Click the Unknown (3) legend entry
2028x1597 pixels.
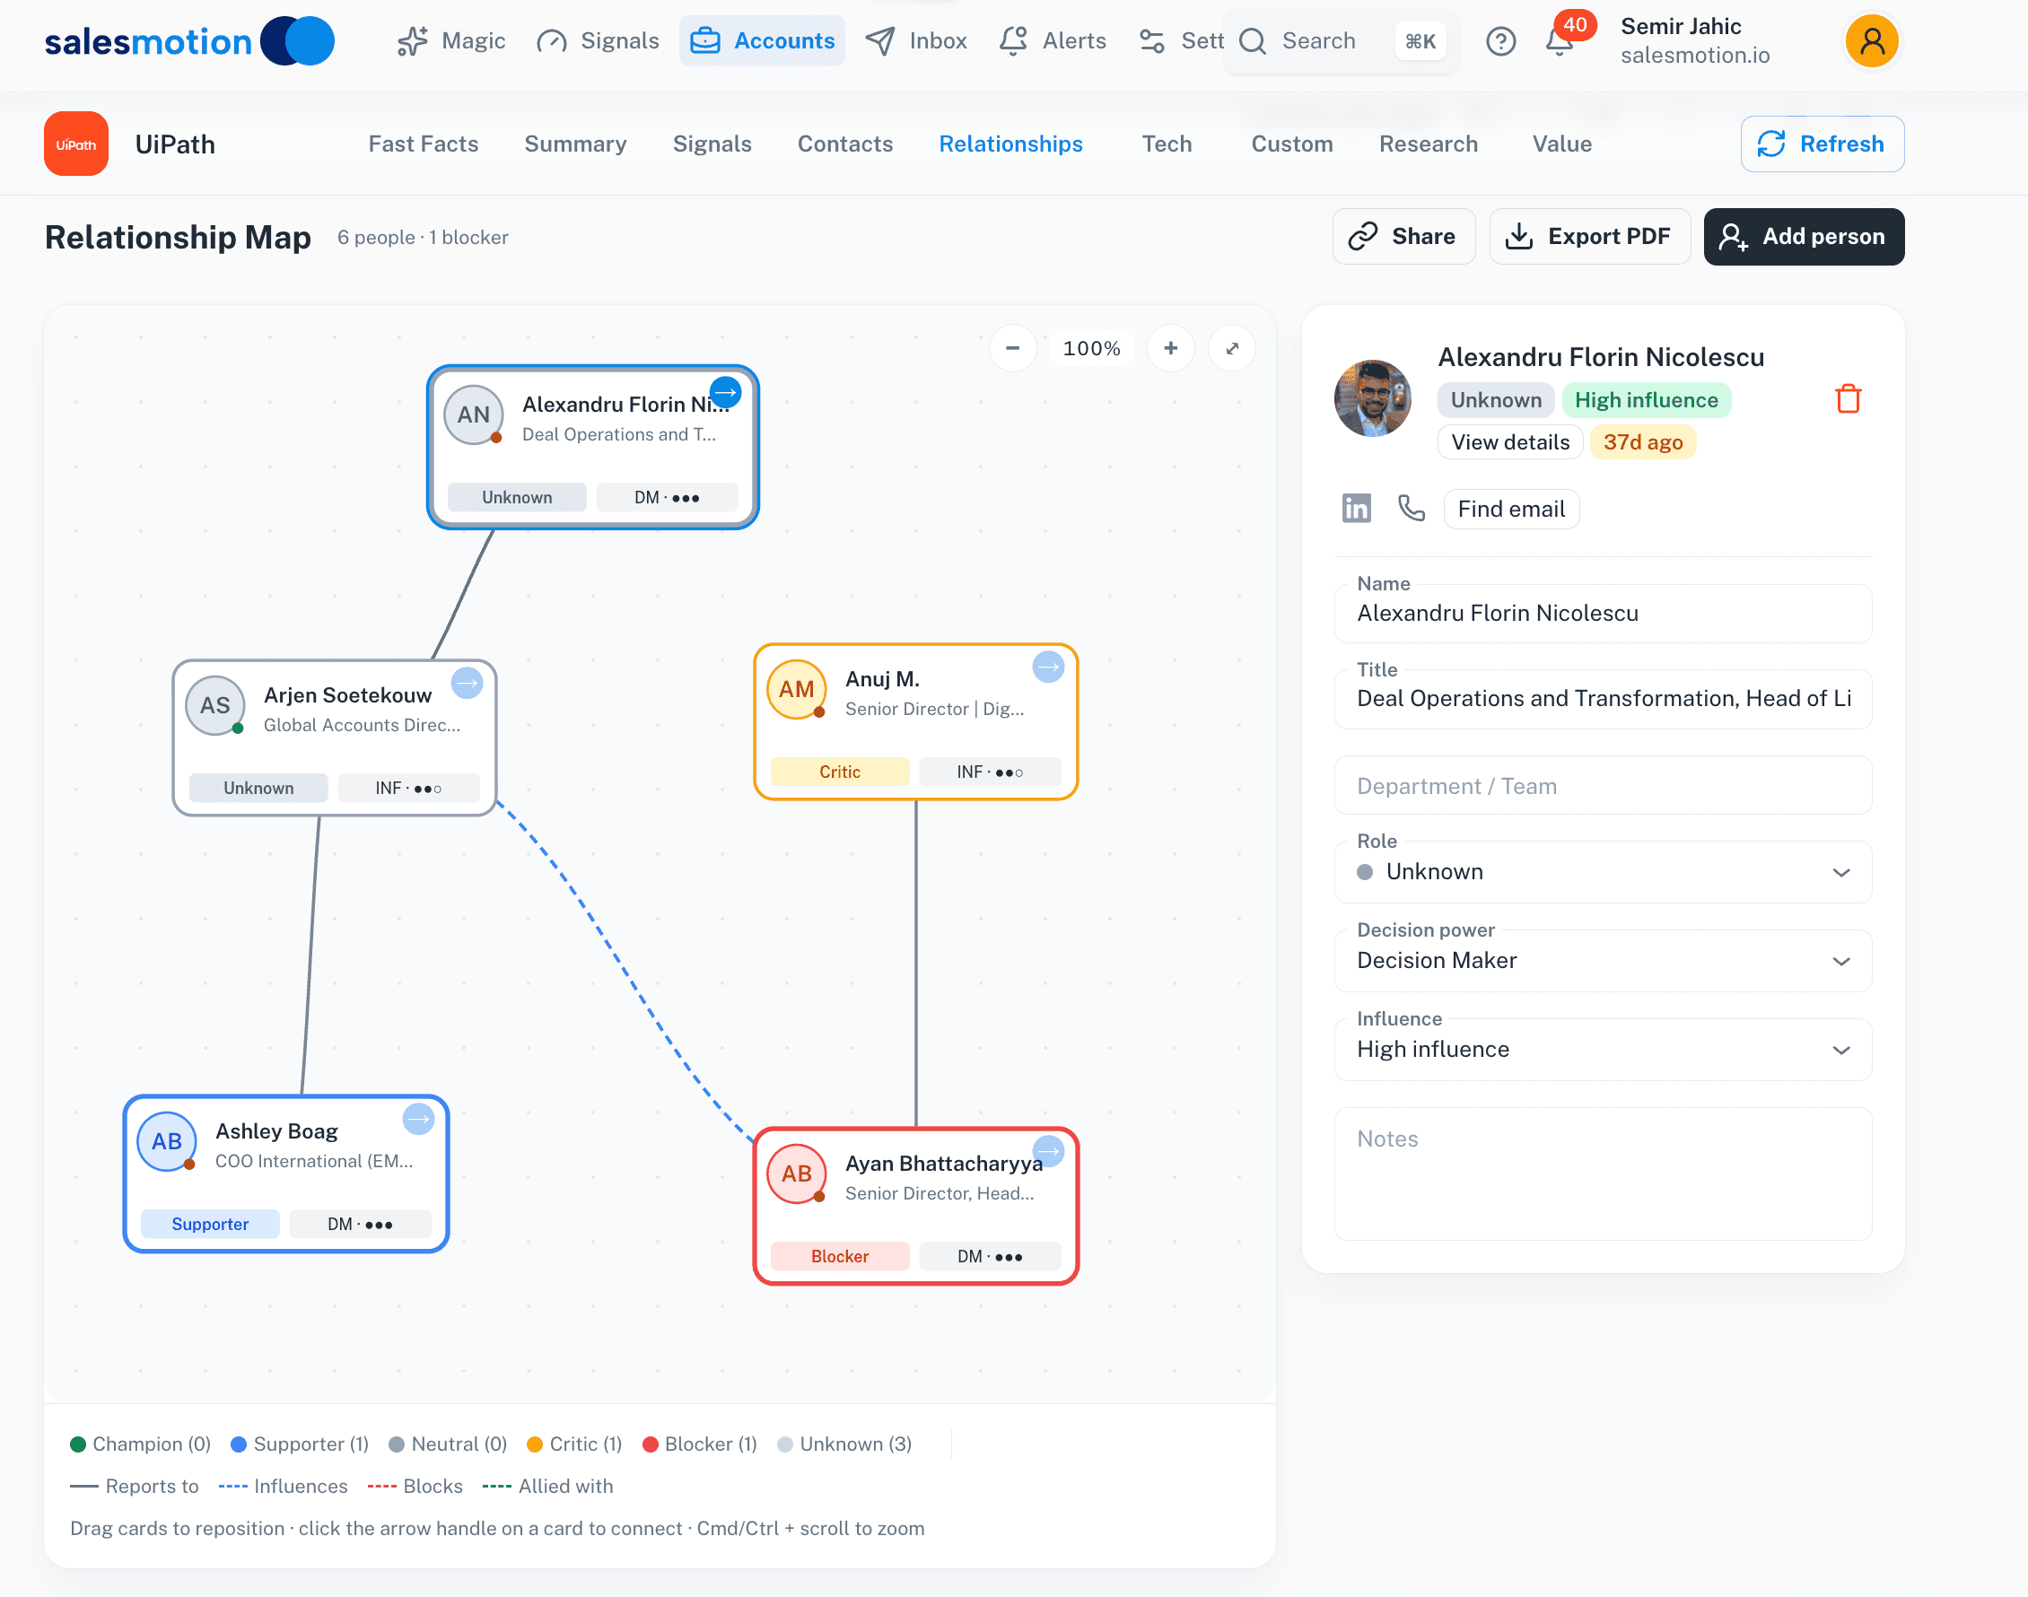[844, 1444]
